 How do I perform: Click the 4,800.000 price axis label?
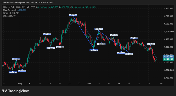(168, 9)
